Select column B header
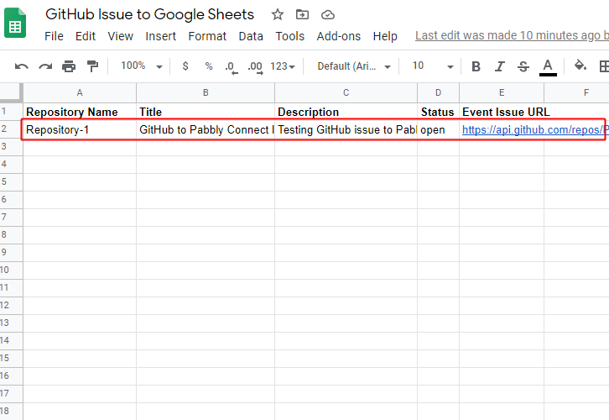This screenshot has height=420, width=609. (x=206, y=92)
